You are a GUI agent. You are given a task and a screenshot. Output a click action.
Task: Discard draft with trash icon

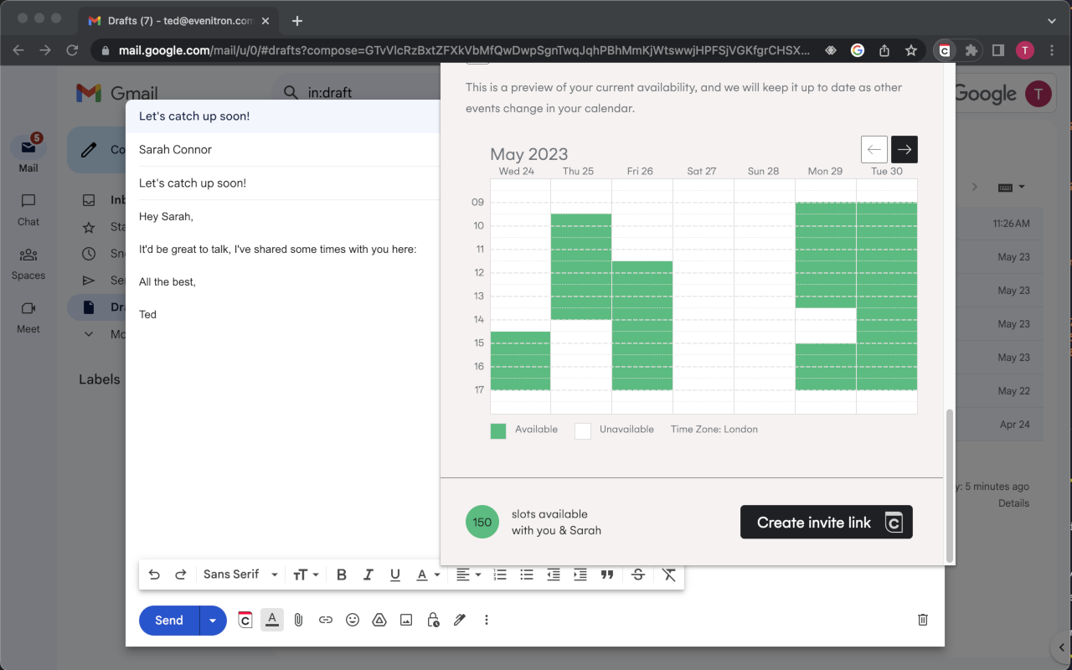coord(923,620)
